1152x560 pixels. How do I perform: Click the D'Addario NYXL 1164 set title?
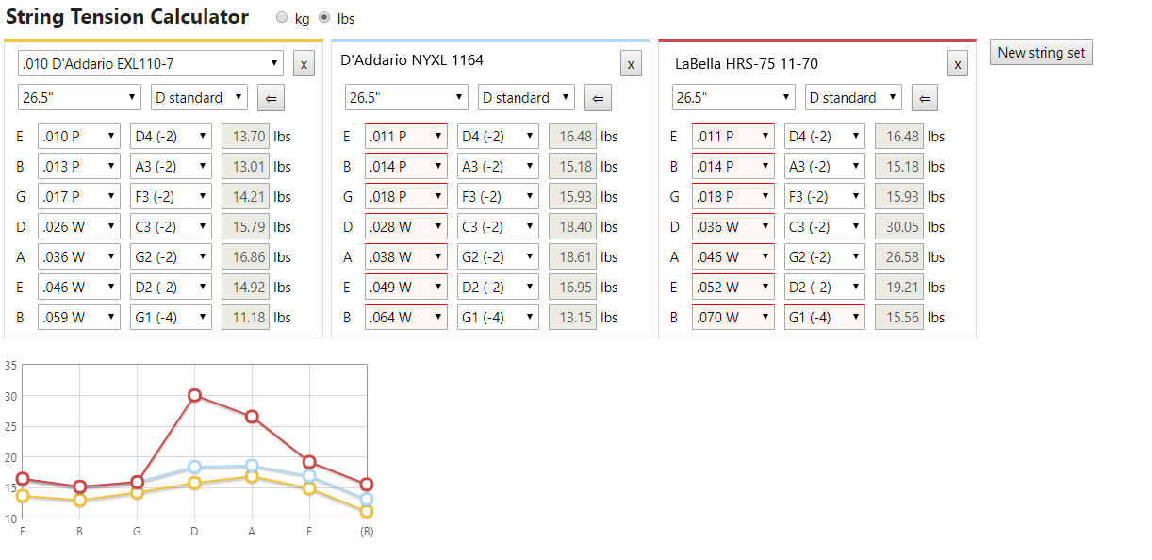click(412, 60)
